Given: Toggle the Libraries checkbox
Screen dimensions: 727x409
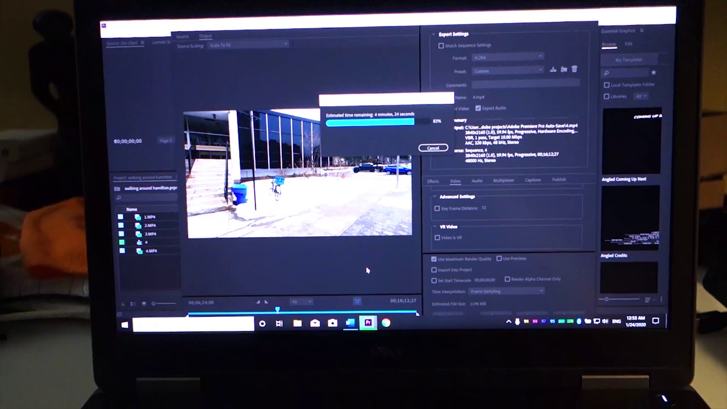Looking at the screenshot, I should point(607,97).
